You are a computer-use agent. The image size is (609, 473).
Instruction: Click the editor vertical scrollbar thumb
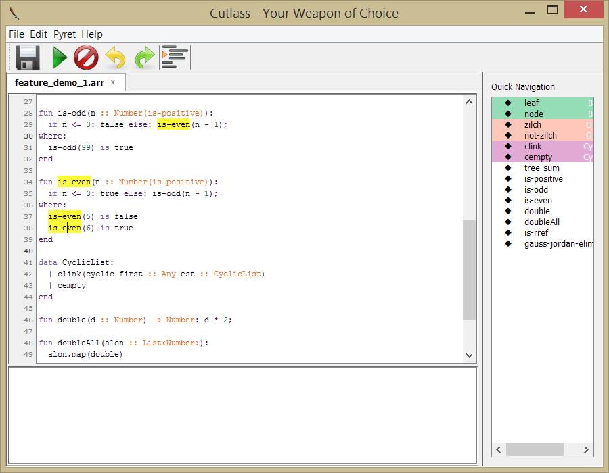[x=469, y=270]
